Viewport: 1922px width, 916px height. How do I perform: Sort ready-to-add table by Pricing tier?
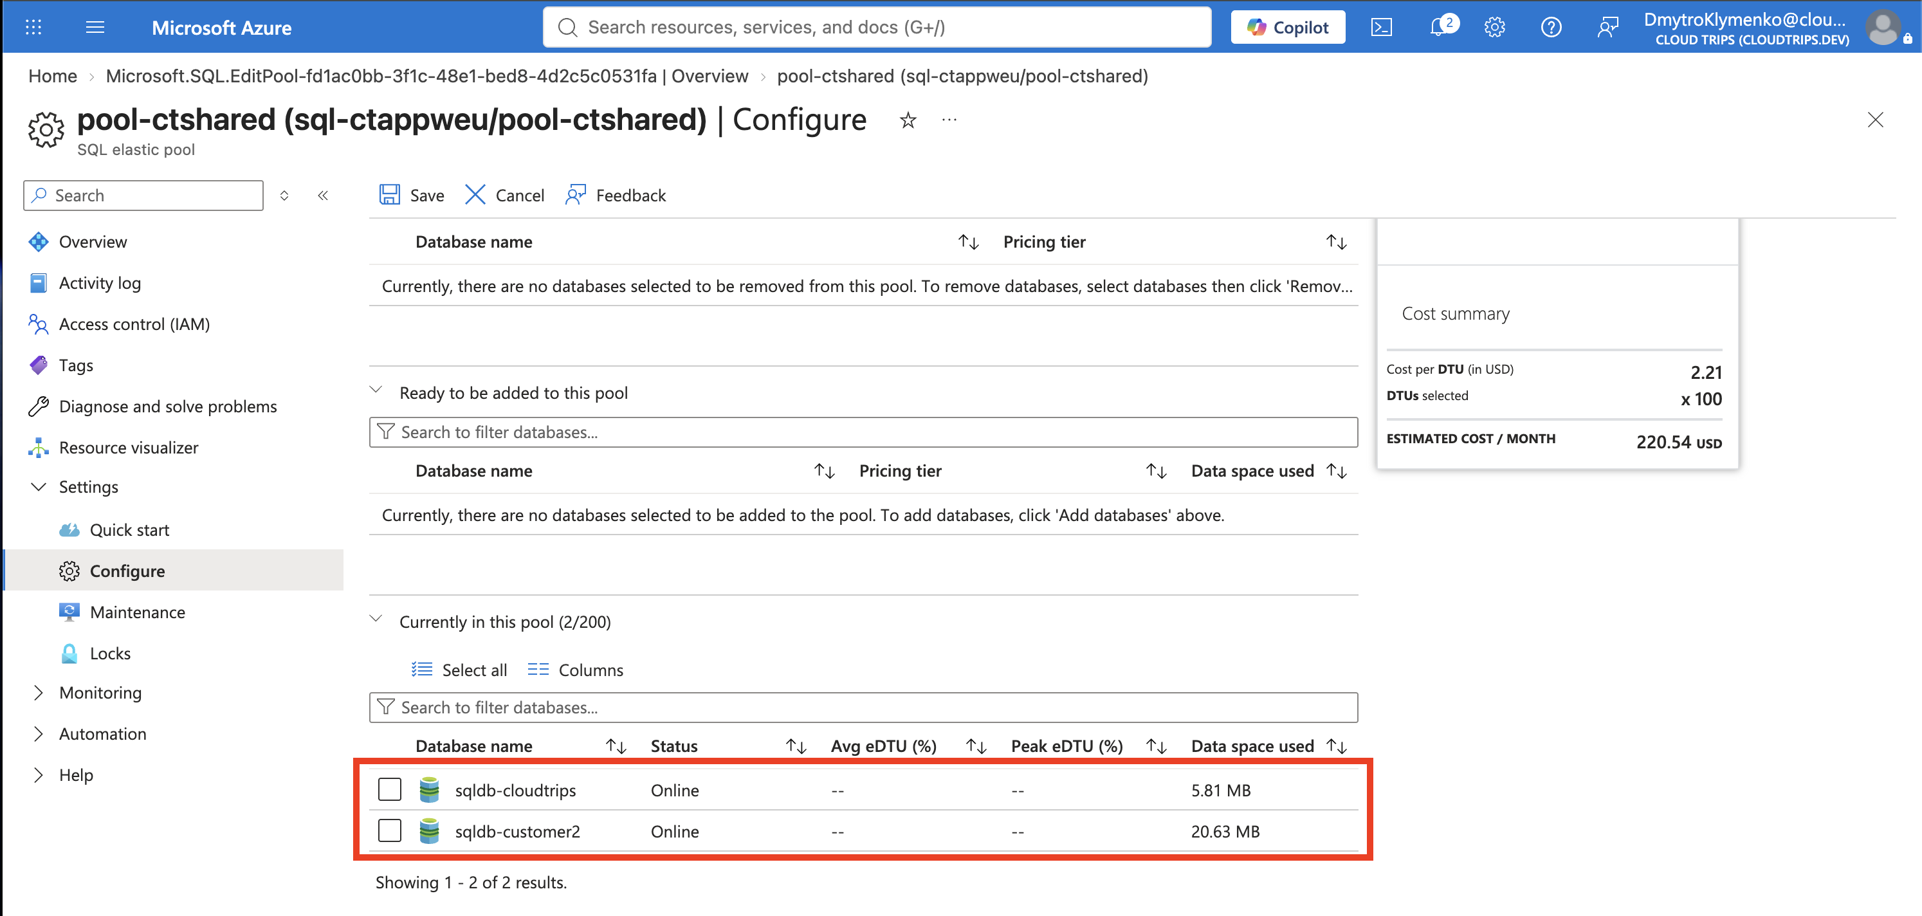(1157, 471)
